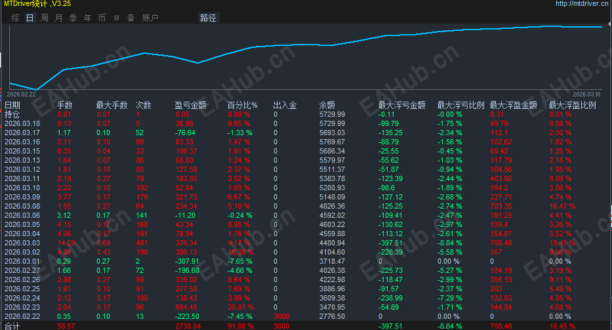This screenshot has width=612, height=330.
Task: Switch to the M tab
Action: click(116, 18)
